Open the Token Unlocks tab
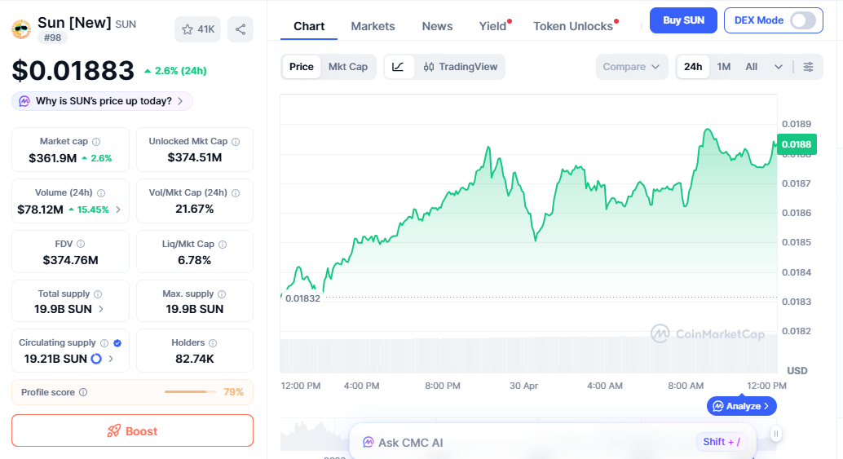The width and height of the screenshot is (843, 459). click(573, 26)
